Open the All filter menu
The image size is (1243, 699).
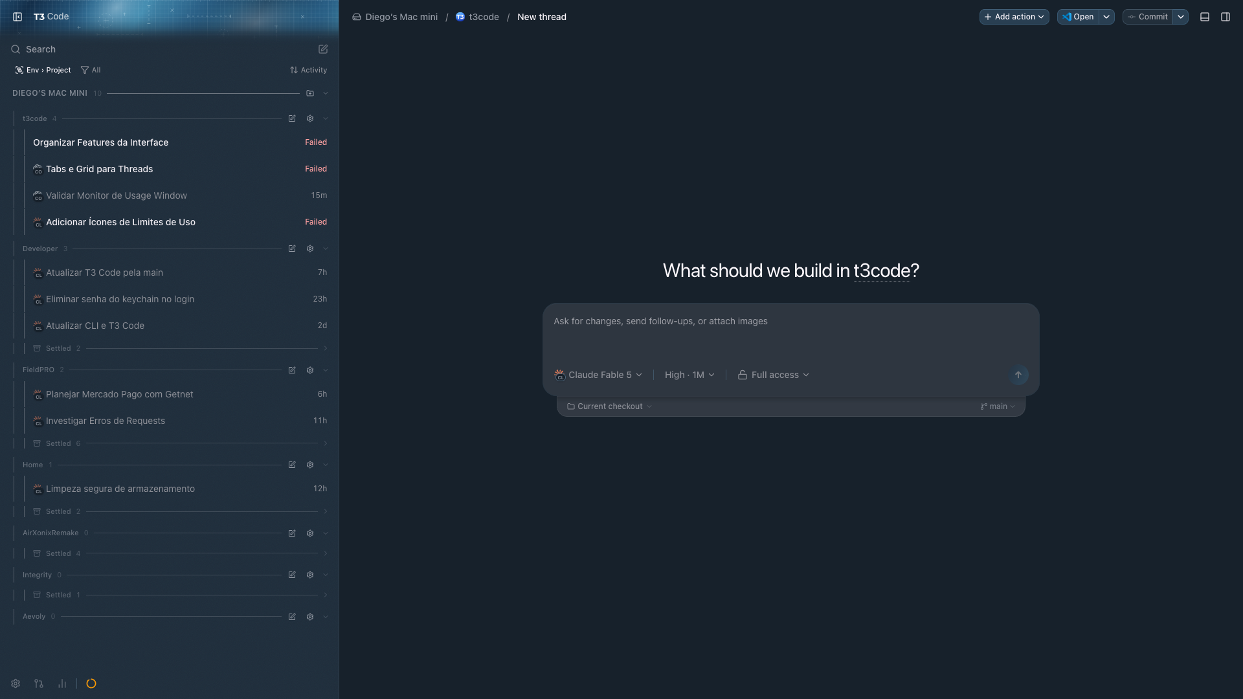click(x=91, y=70)
